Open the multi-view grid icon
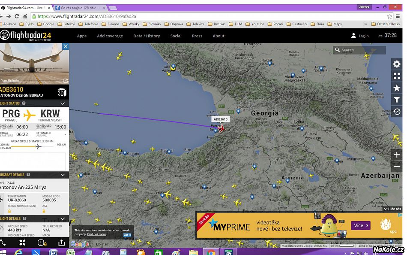Image resolution: width=407 pixels, height=255 pixels. tap(397, 76)
